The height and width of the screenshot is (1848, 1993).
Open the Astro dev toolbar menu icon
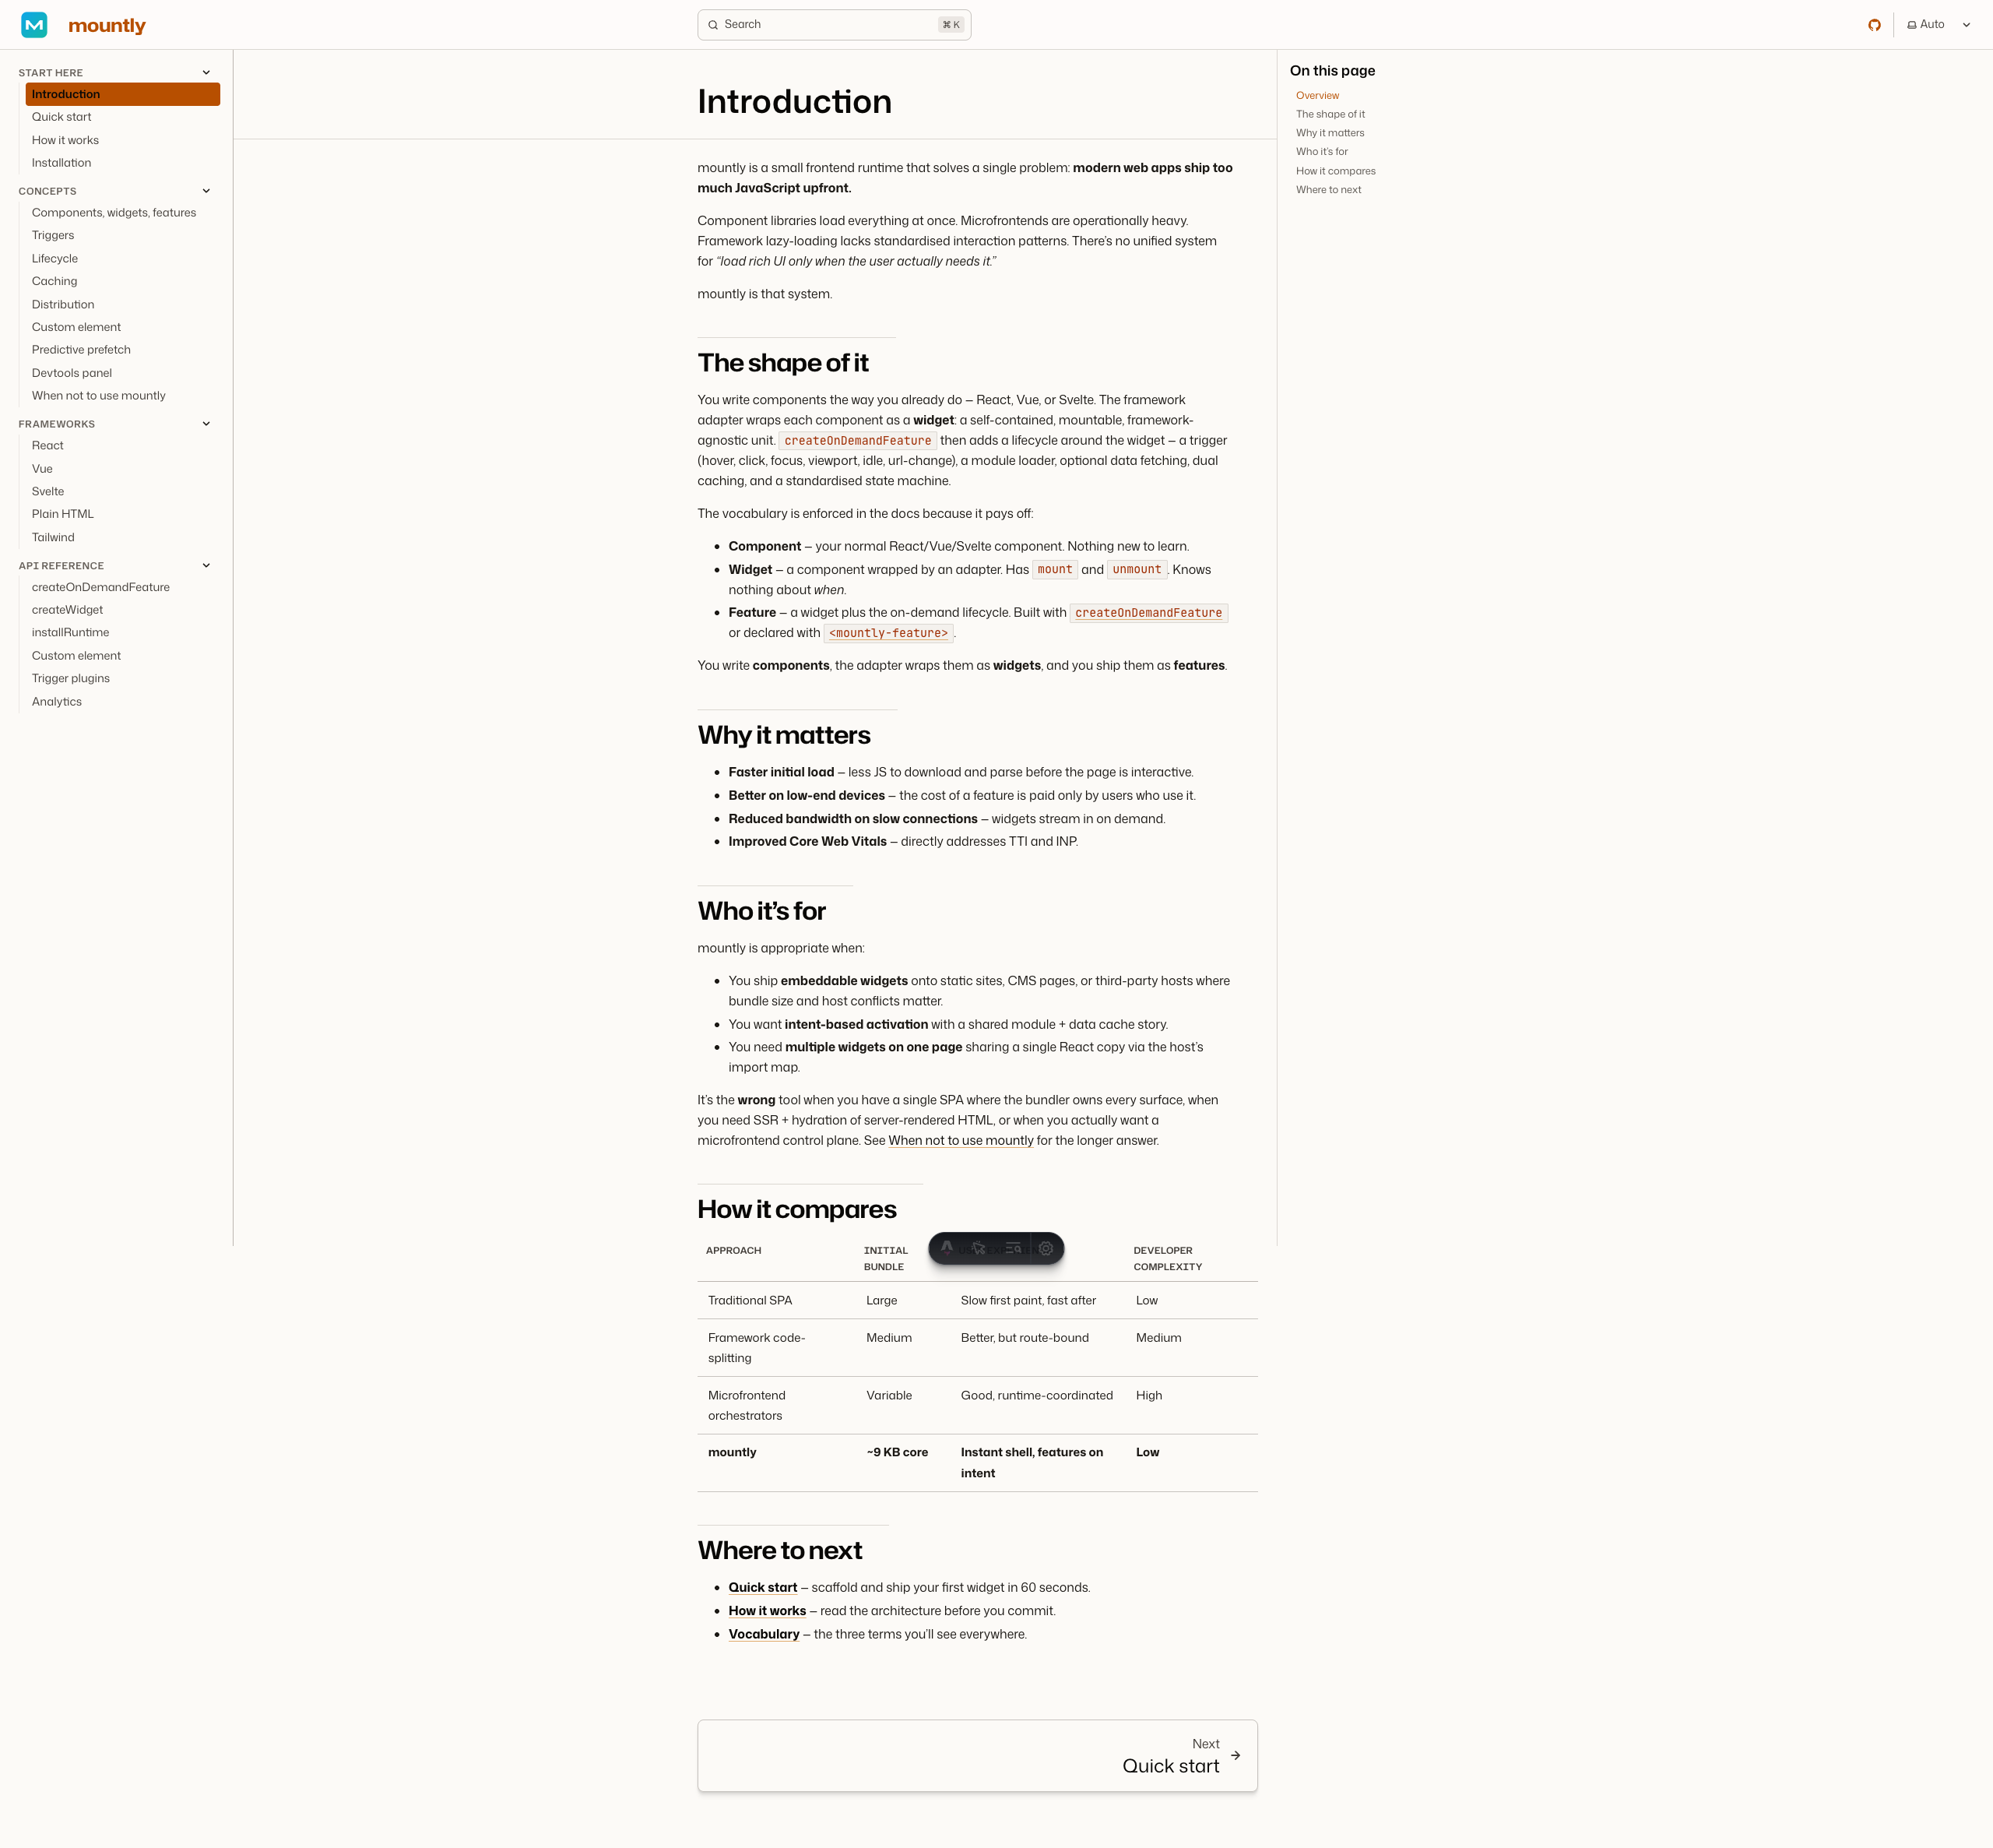click(946, 1248)
